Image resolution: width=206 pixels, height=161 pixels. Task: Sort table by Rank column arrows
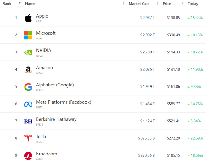tap(20, 3)
